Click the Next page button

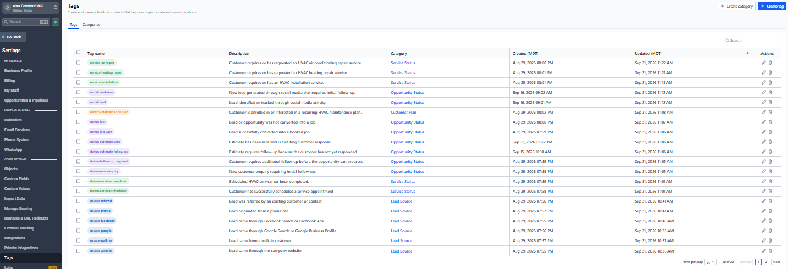[x=776, y=262]
